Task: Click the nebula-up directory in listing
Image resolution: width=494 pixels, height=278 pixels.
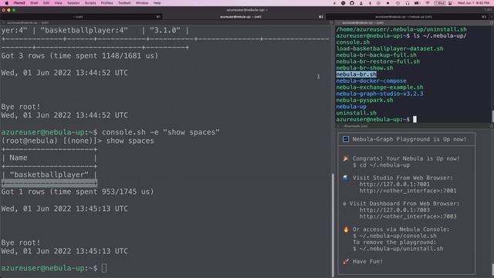Action: click(x=351, y=107)
